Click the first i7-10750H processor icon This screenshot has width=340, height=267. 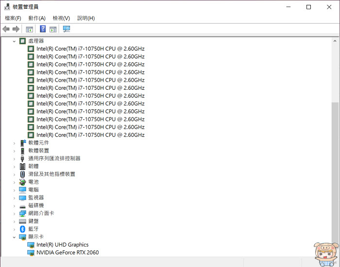(31, 49)
